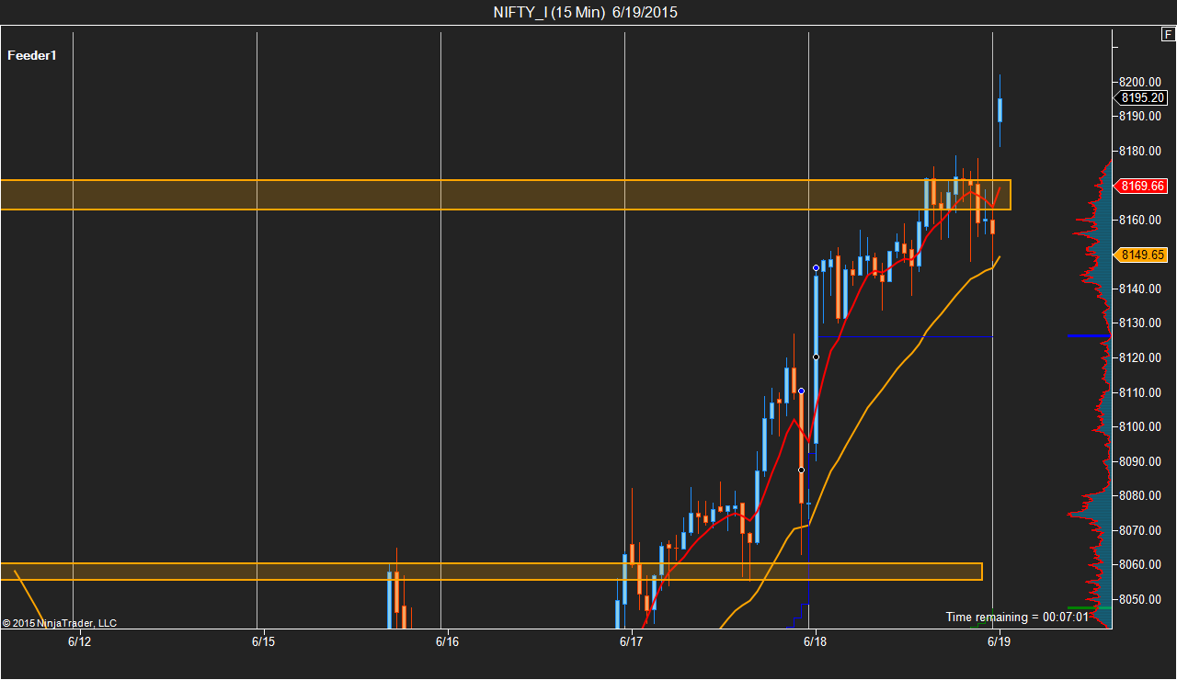Click the 6/12 date label
1177x680 pixels.
[x=79, y=641]
